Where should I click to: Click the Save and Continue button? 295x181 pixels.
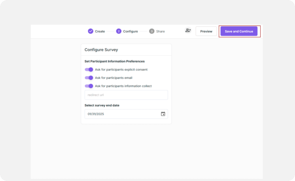tap(239, 31)
